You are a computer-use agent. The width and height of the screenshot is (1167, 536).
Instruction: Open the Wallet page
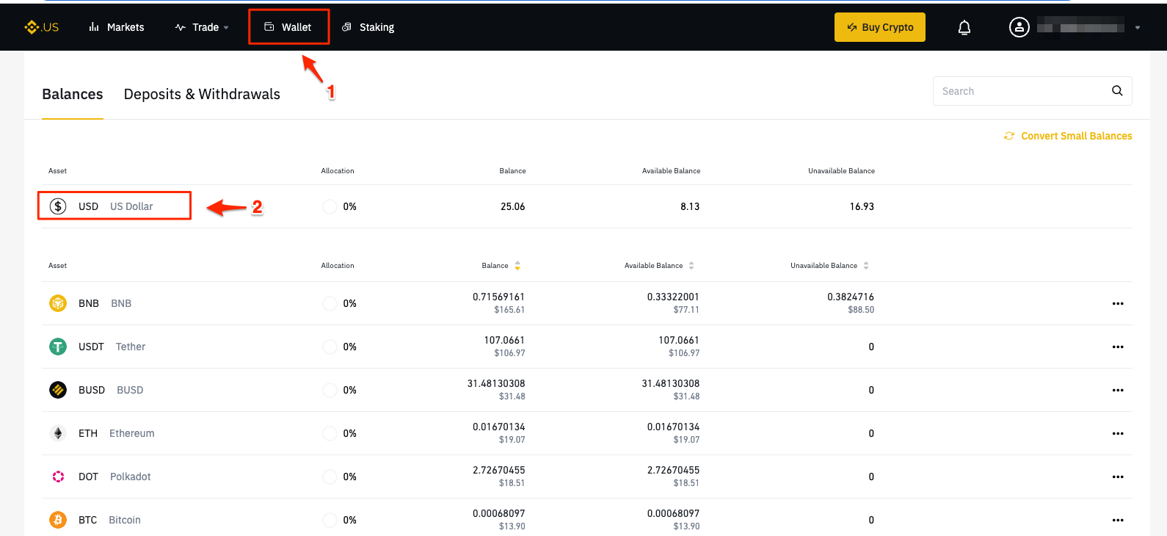tap(288, 27)
